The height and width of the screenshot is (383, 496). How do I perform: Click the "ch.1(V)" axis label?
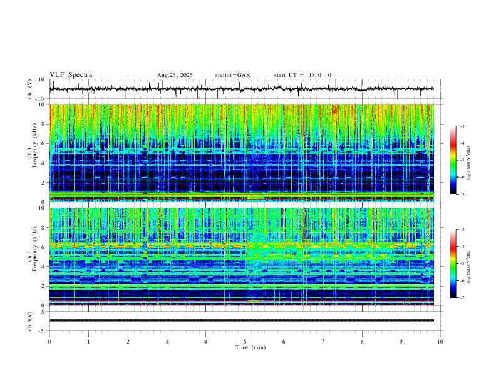30,89
